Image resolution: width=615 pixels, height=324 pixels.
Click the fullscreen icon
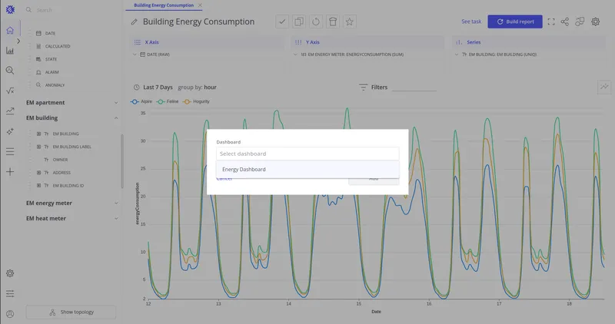551,22
